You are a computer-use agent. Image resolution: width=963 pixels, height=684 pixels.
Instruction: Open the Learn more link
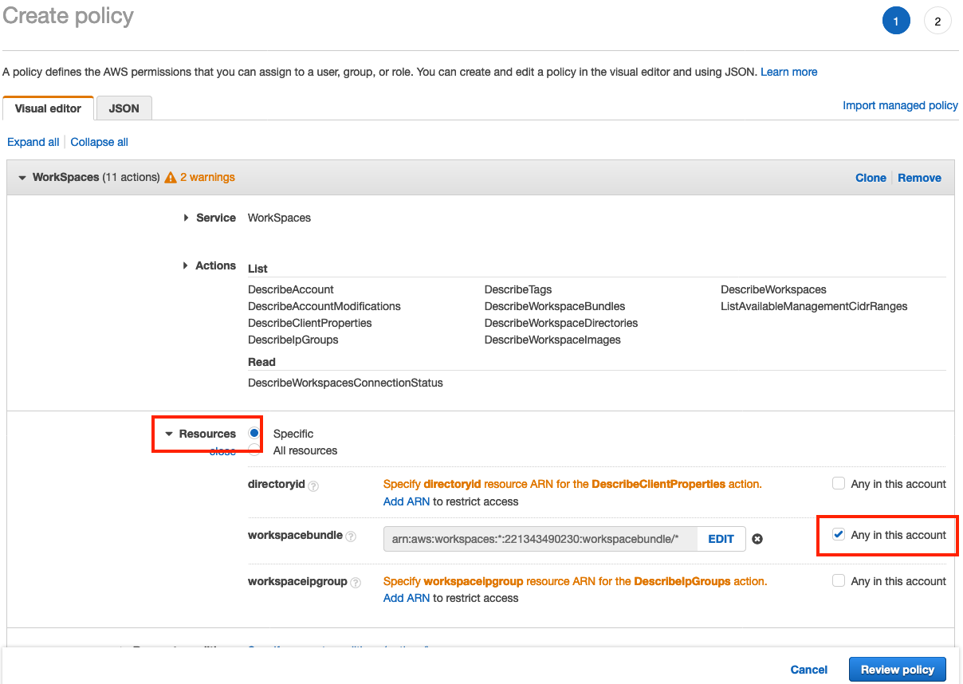point(789,72)
